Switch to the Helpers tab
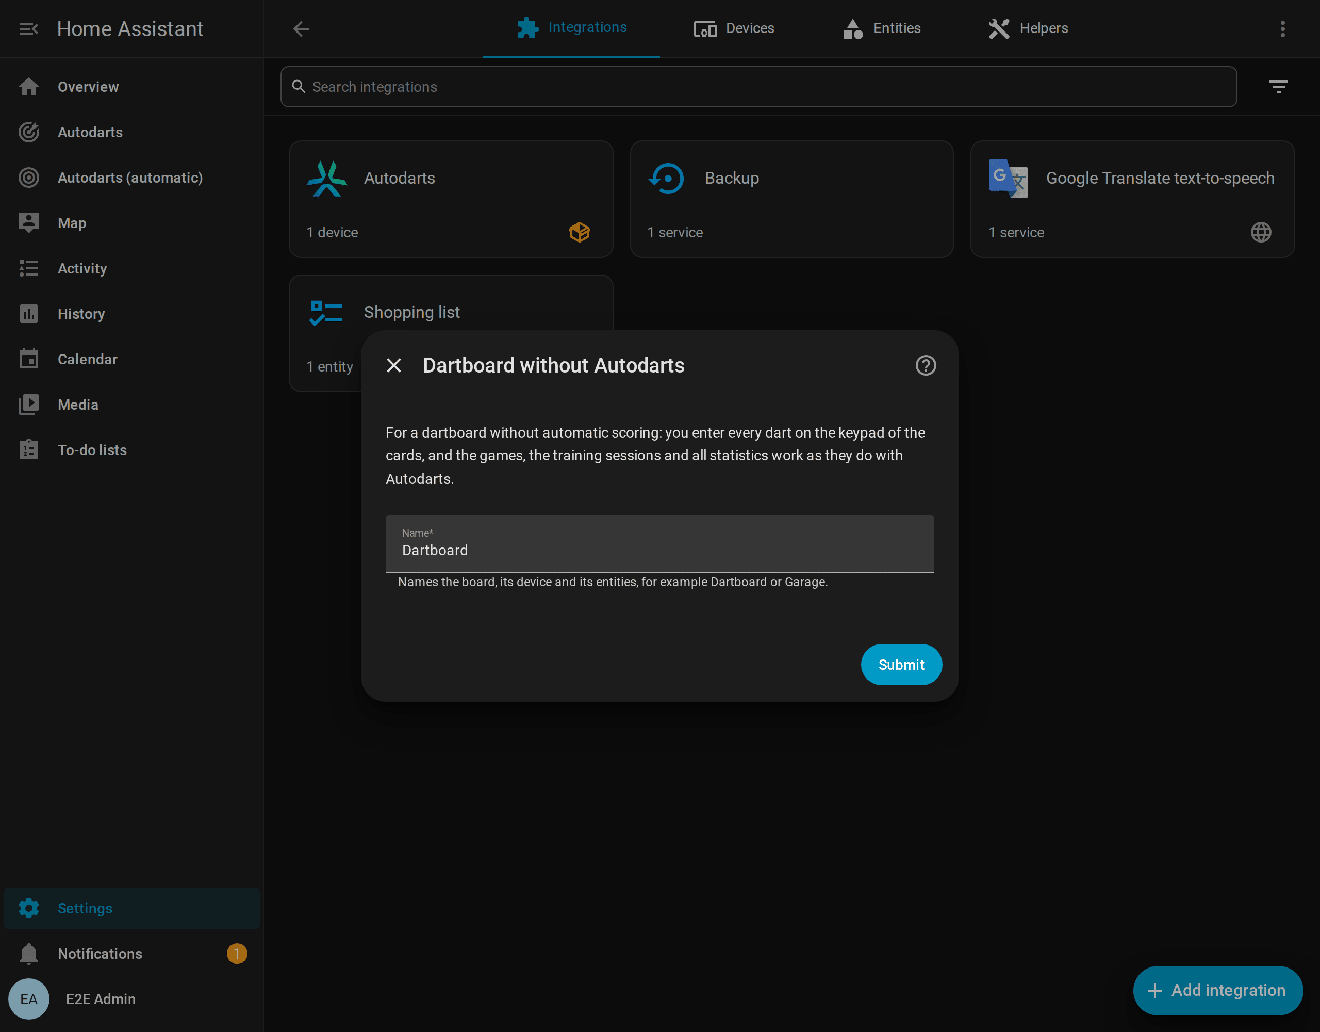The image size is (1320, 1032). coord(1028,28)
